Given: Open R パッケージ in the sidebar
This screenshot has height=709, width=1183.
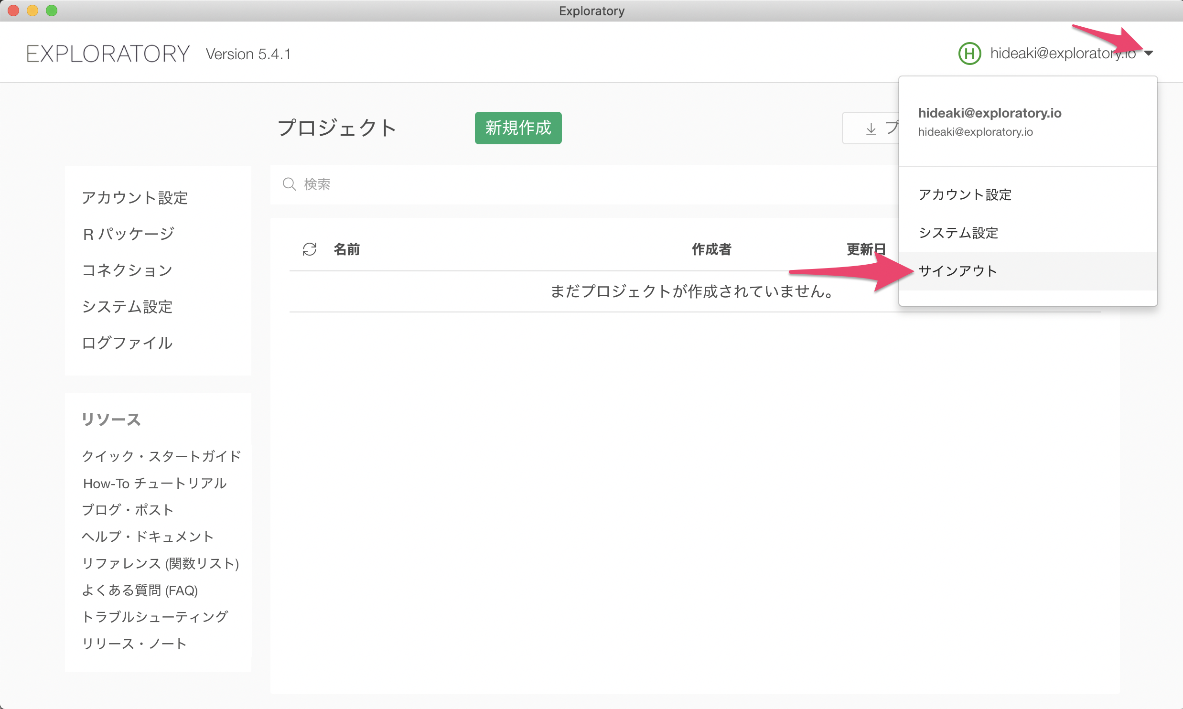Looking at the screenshot, I should pyautogui.click(x=129, y=234).
